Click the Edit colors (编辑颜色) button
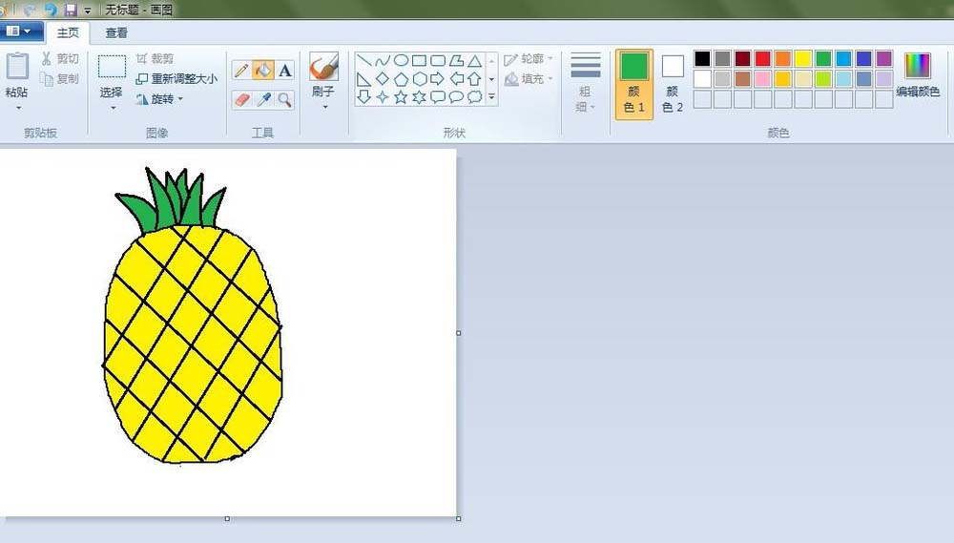The height and width of the screenshot is (543, 954). click(x=918, y=74)
